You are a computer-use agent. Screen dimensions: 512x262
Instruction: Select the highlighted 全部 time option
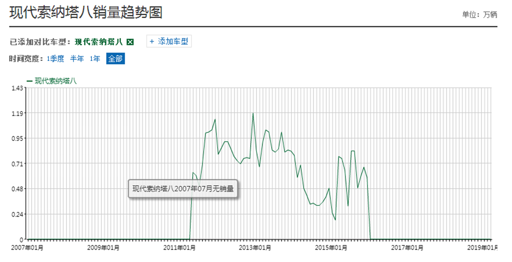click(x=115, y=59)
